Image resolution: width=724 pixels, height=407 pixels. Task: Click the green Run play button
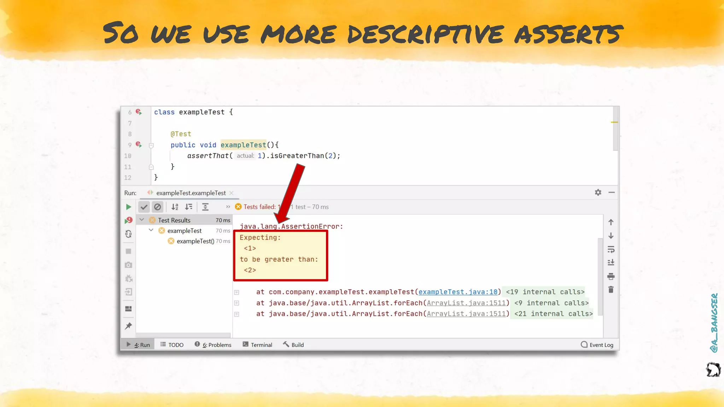pyautogui.click(x=129, y=207)
